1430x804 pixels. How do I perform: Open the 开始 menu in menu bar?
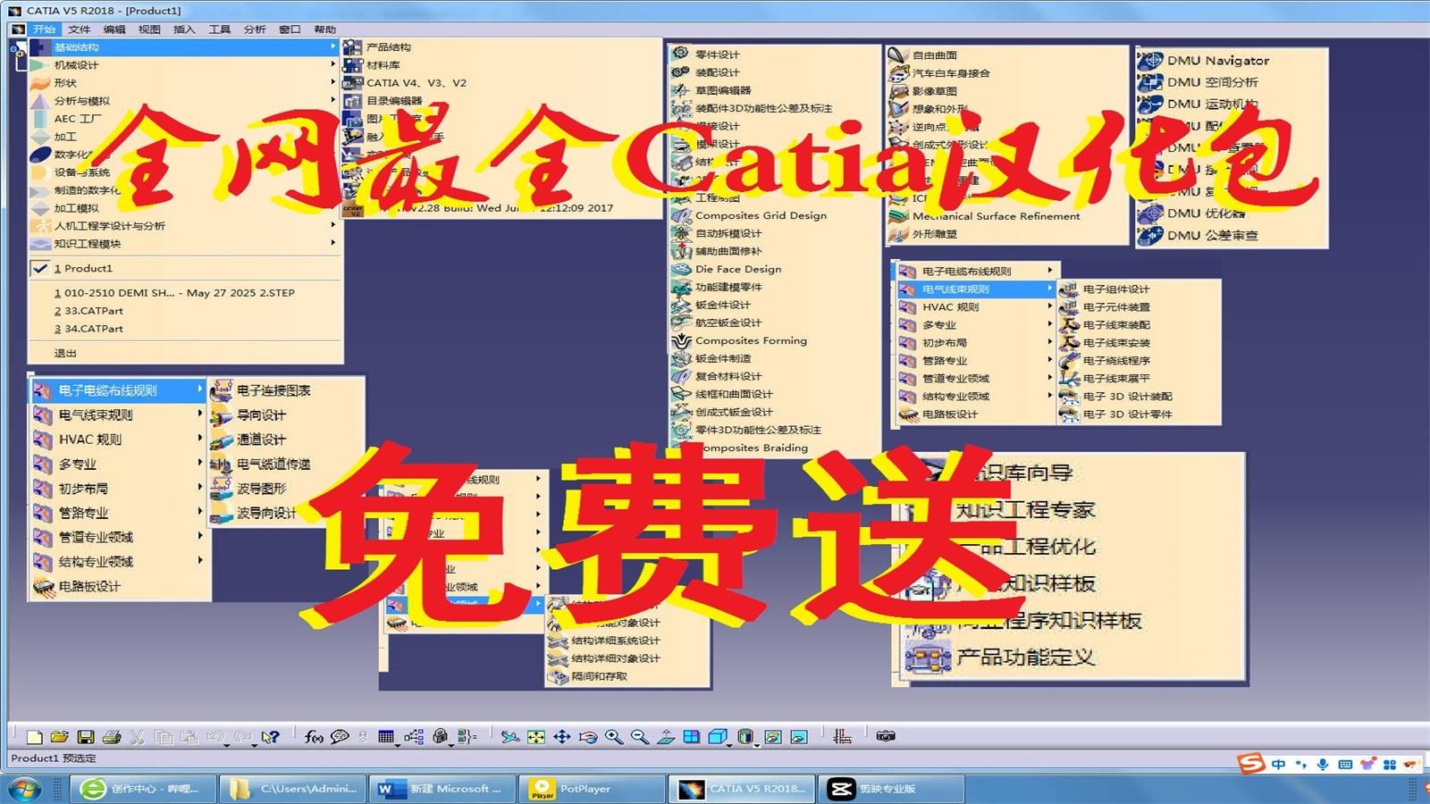pos(44,29)
